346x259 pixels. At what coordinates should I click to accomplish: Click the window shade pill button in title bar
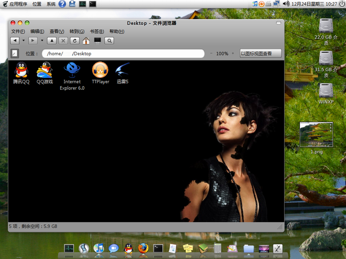point(278,23)
